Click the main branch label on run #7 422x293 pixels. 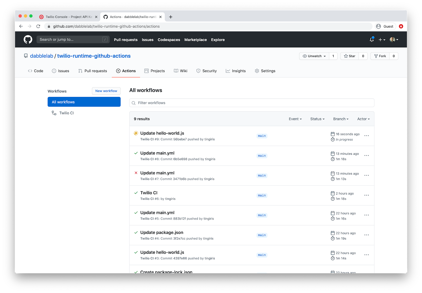(262, 176)
